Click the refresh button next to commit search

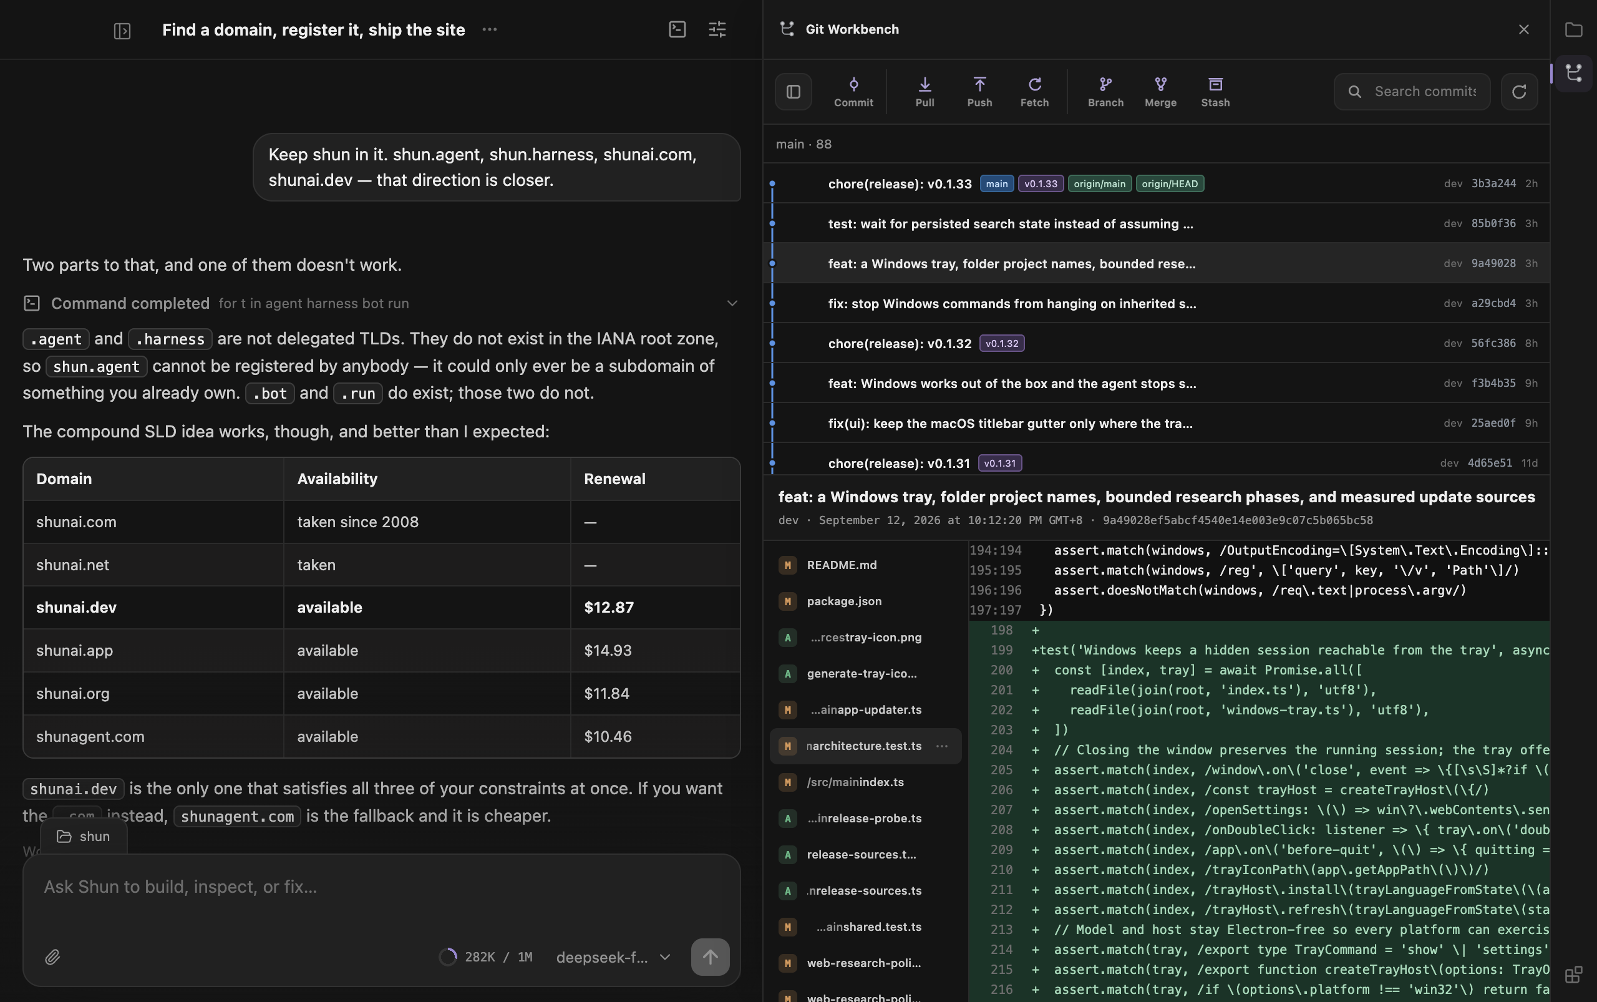[x=1519, y=92]
